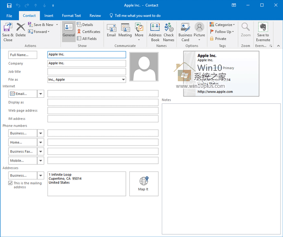Go to next item with the down arrow
The height and width of the screenshot is (237, 283).
click(44, 5)
